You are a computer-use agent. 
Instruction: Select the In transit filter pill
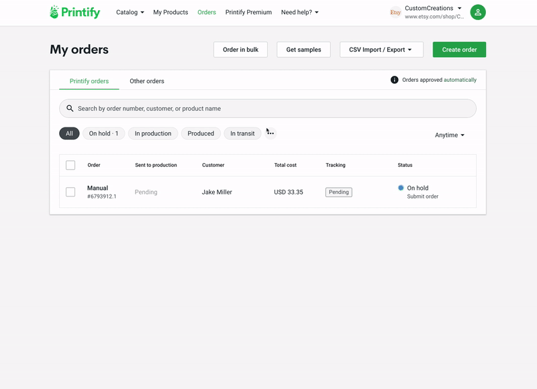pos(242,133)
